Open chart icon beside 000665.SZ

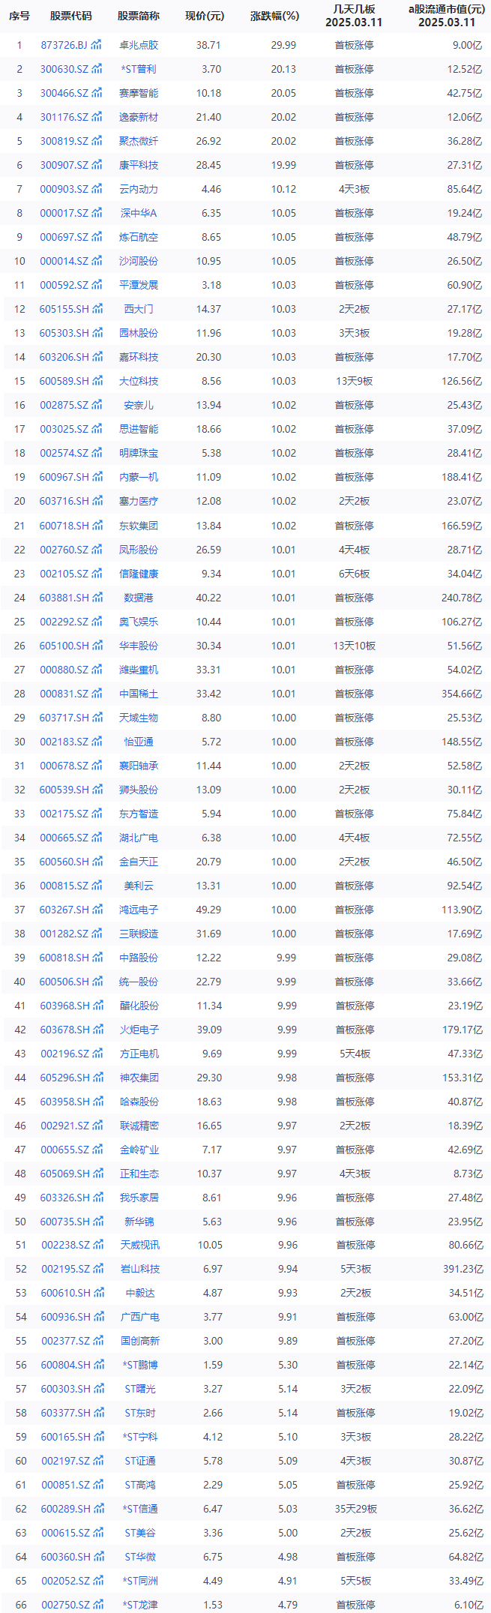(x=96, y=838)
